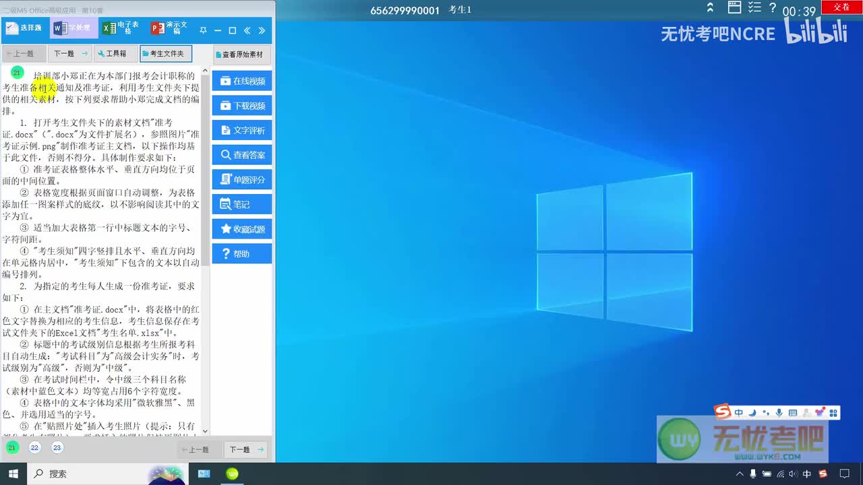Select the green question 21 circle at the bottom
863x485 pixels.
click(11, 448)
